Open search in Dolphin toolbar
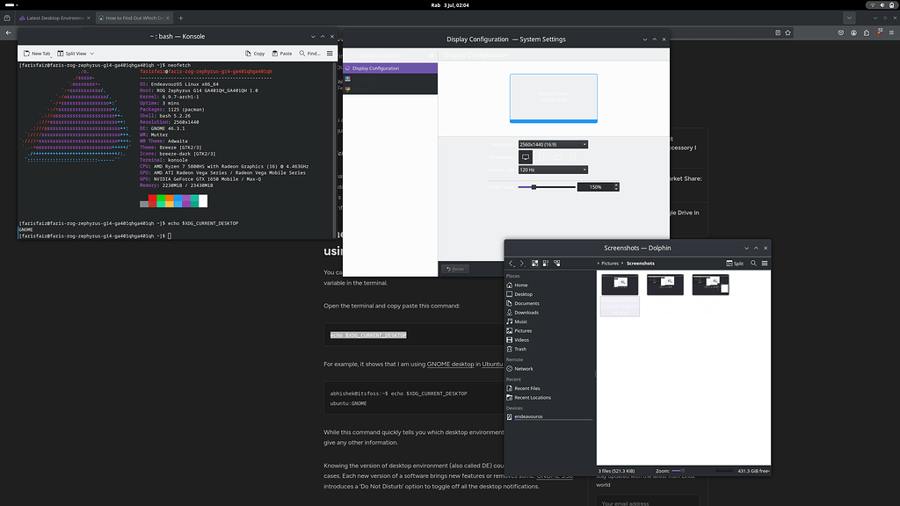900x506 pixels. click(754, 264)
